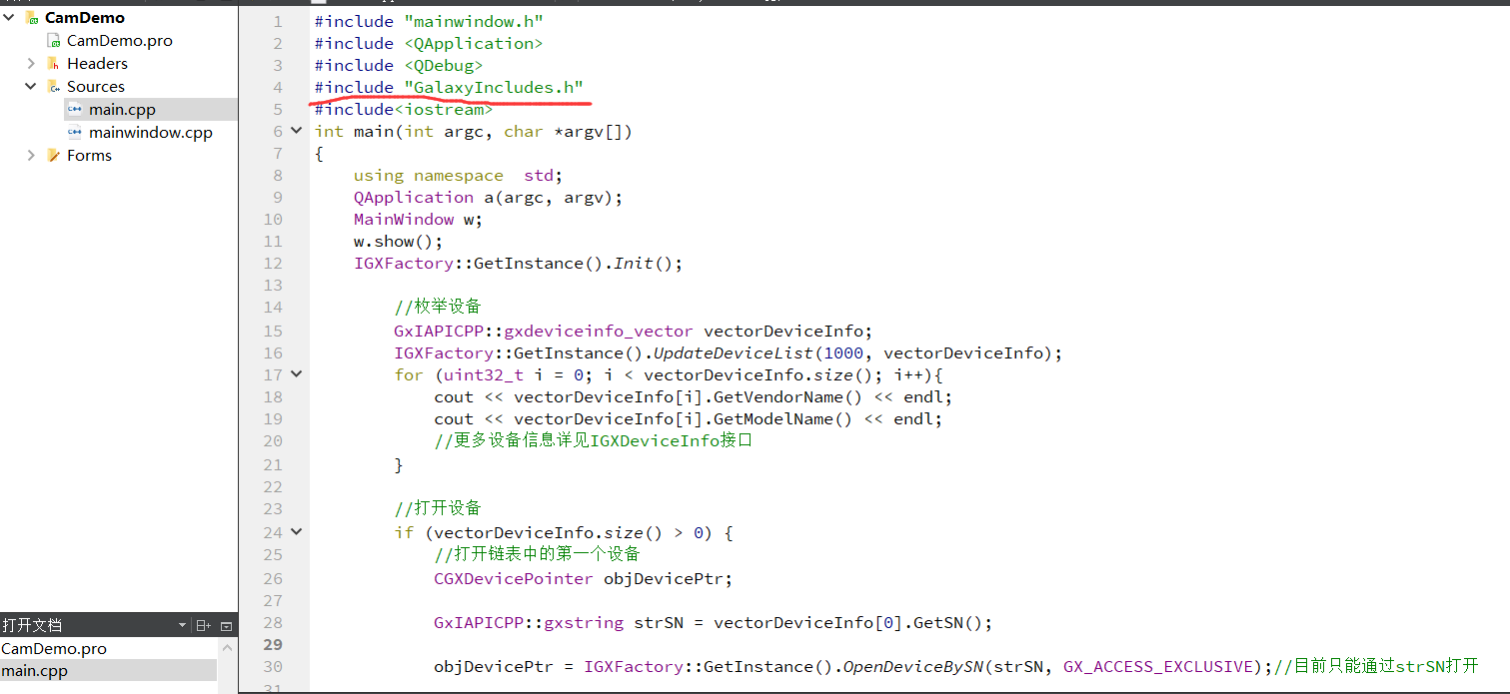Expand the Forms tree node
This screenshot has width=1510, height=694.
click(30, 155)
